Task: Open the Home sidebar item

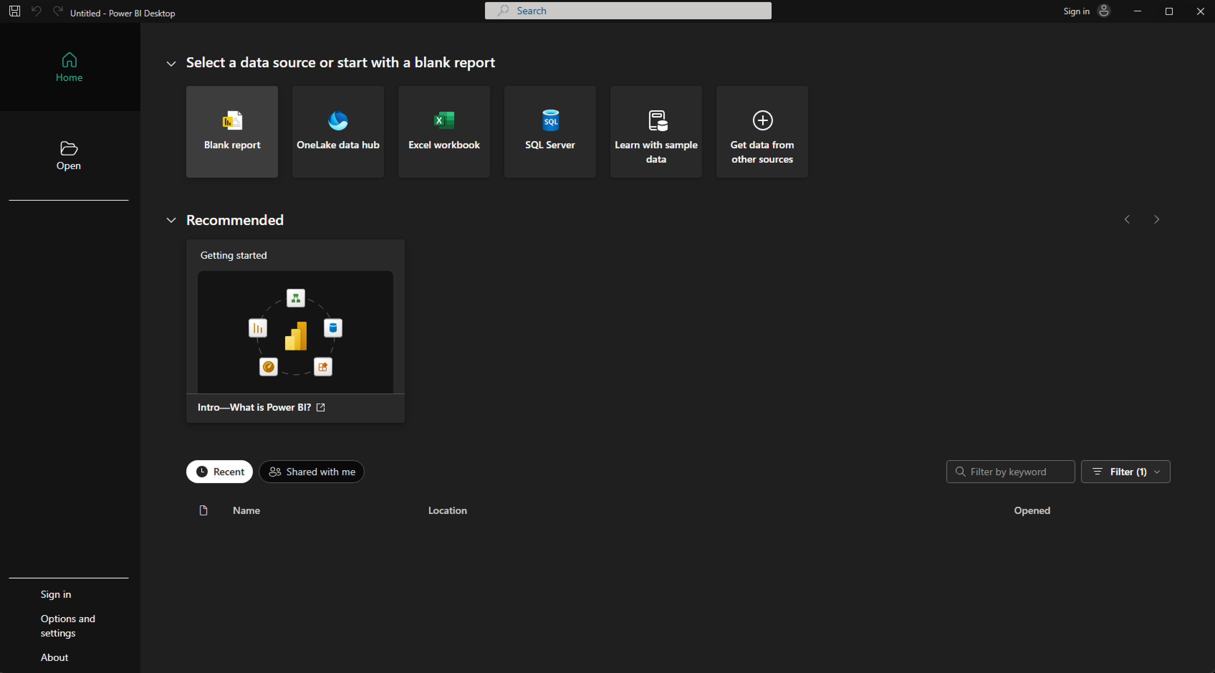Action: [69, 67]
